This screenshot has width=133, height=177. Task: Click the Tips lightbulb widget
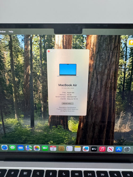click(x=131, y=42)
